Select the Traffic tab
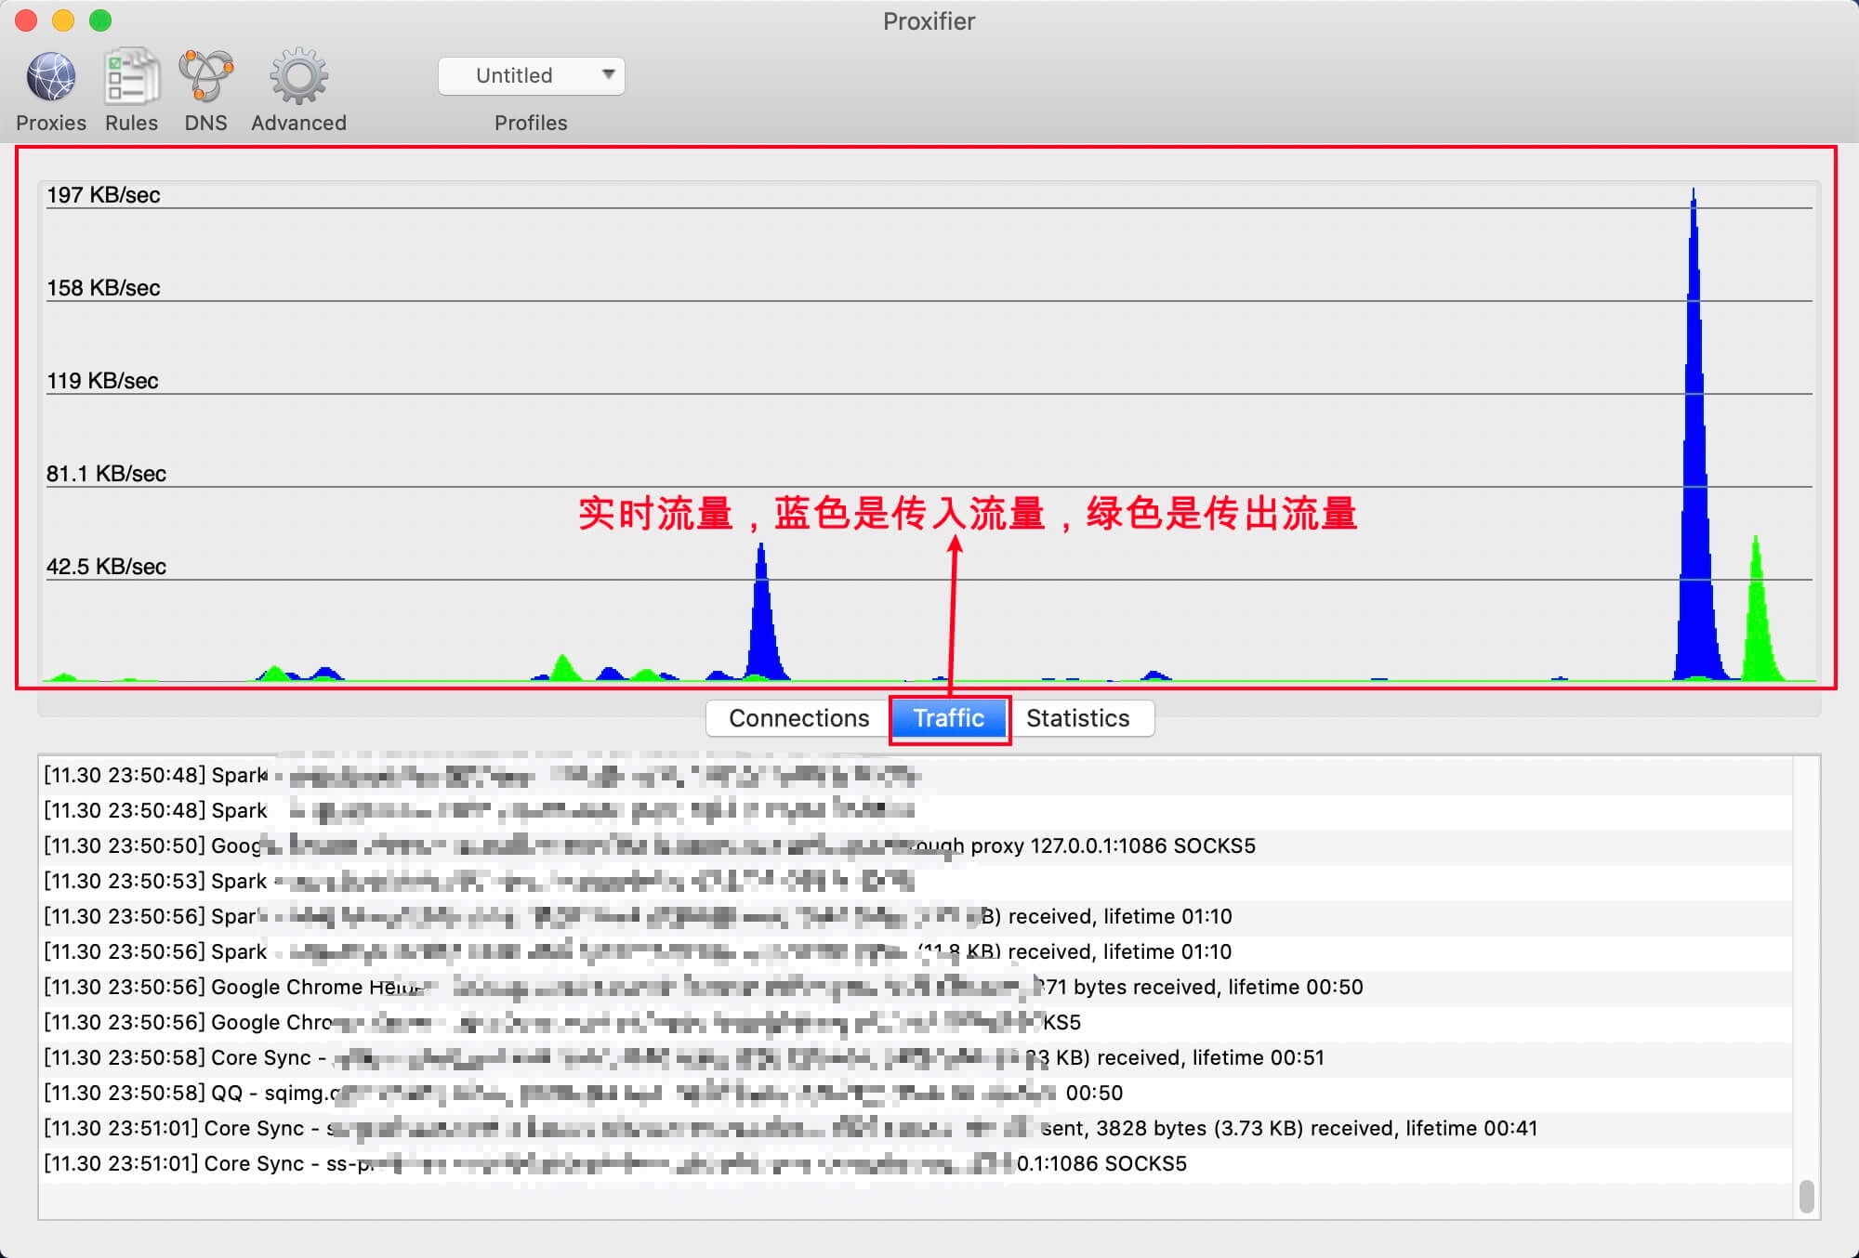This screenshot has width=1859, height=1258. click(949, 718)
